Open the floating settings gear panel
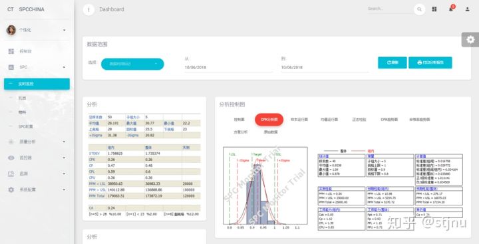This screenshot has width=479, height=244. click(x=470, y=40)
